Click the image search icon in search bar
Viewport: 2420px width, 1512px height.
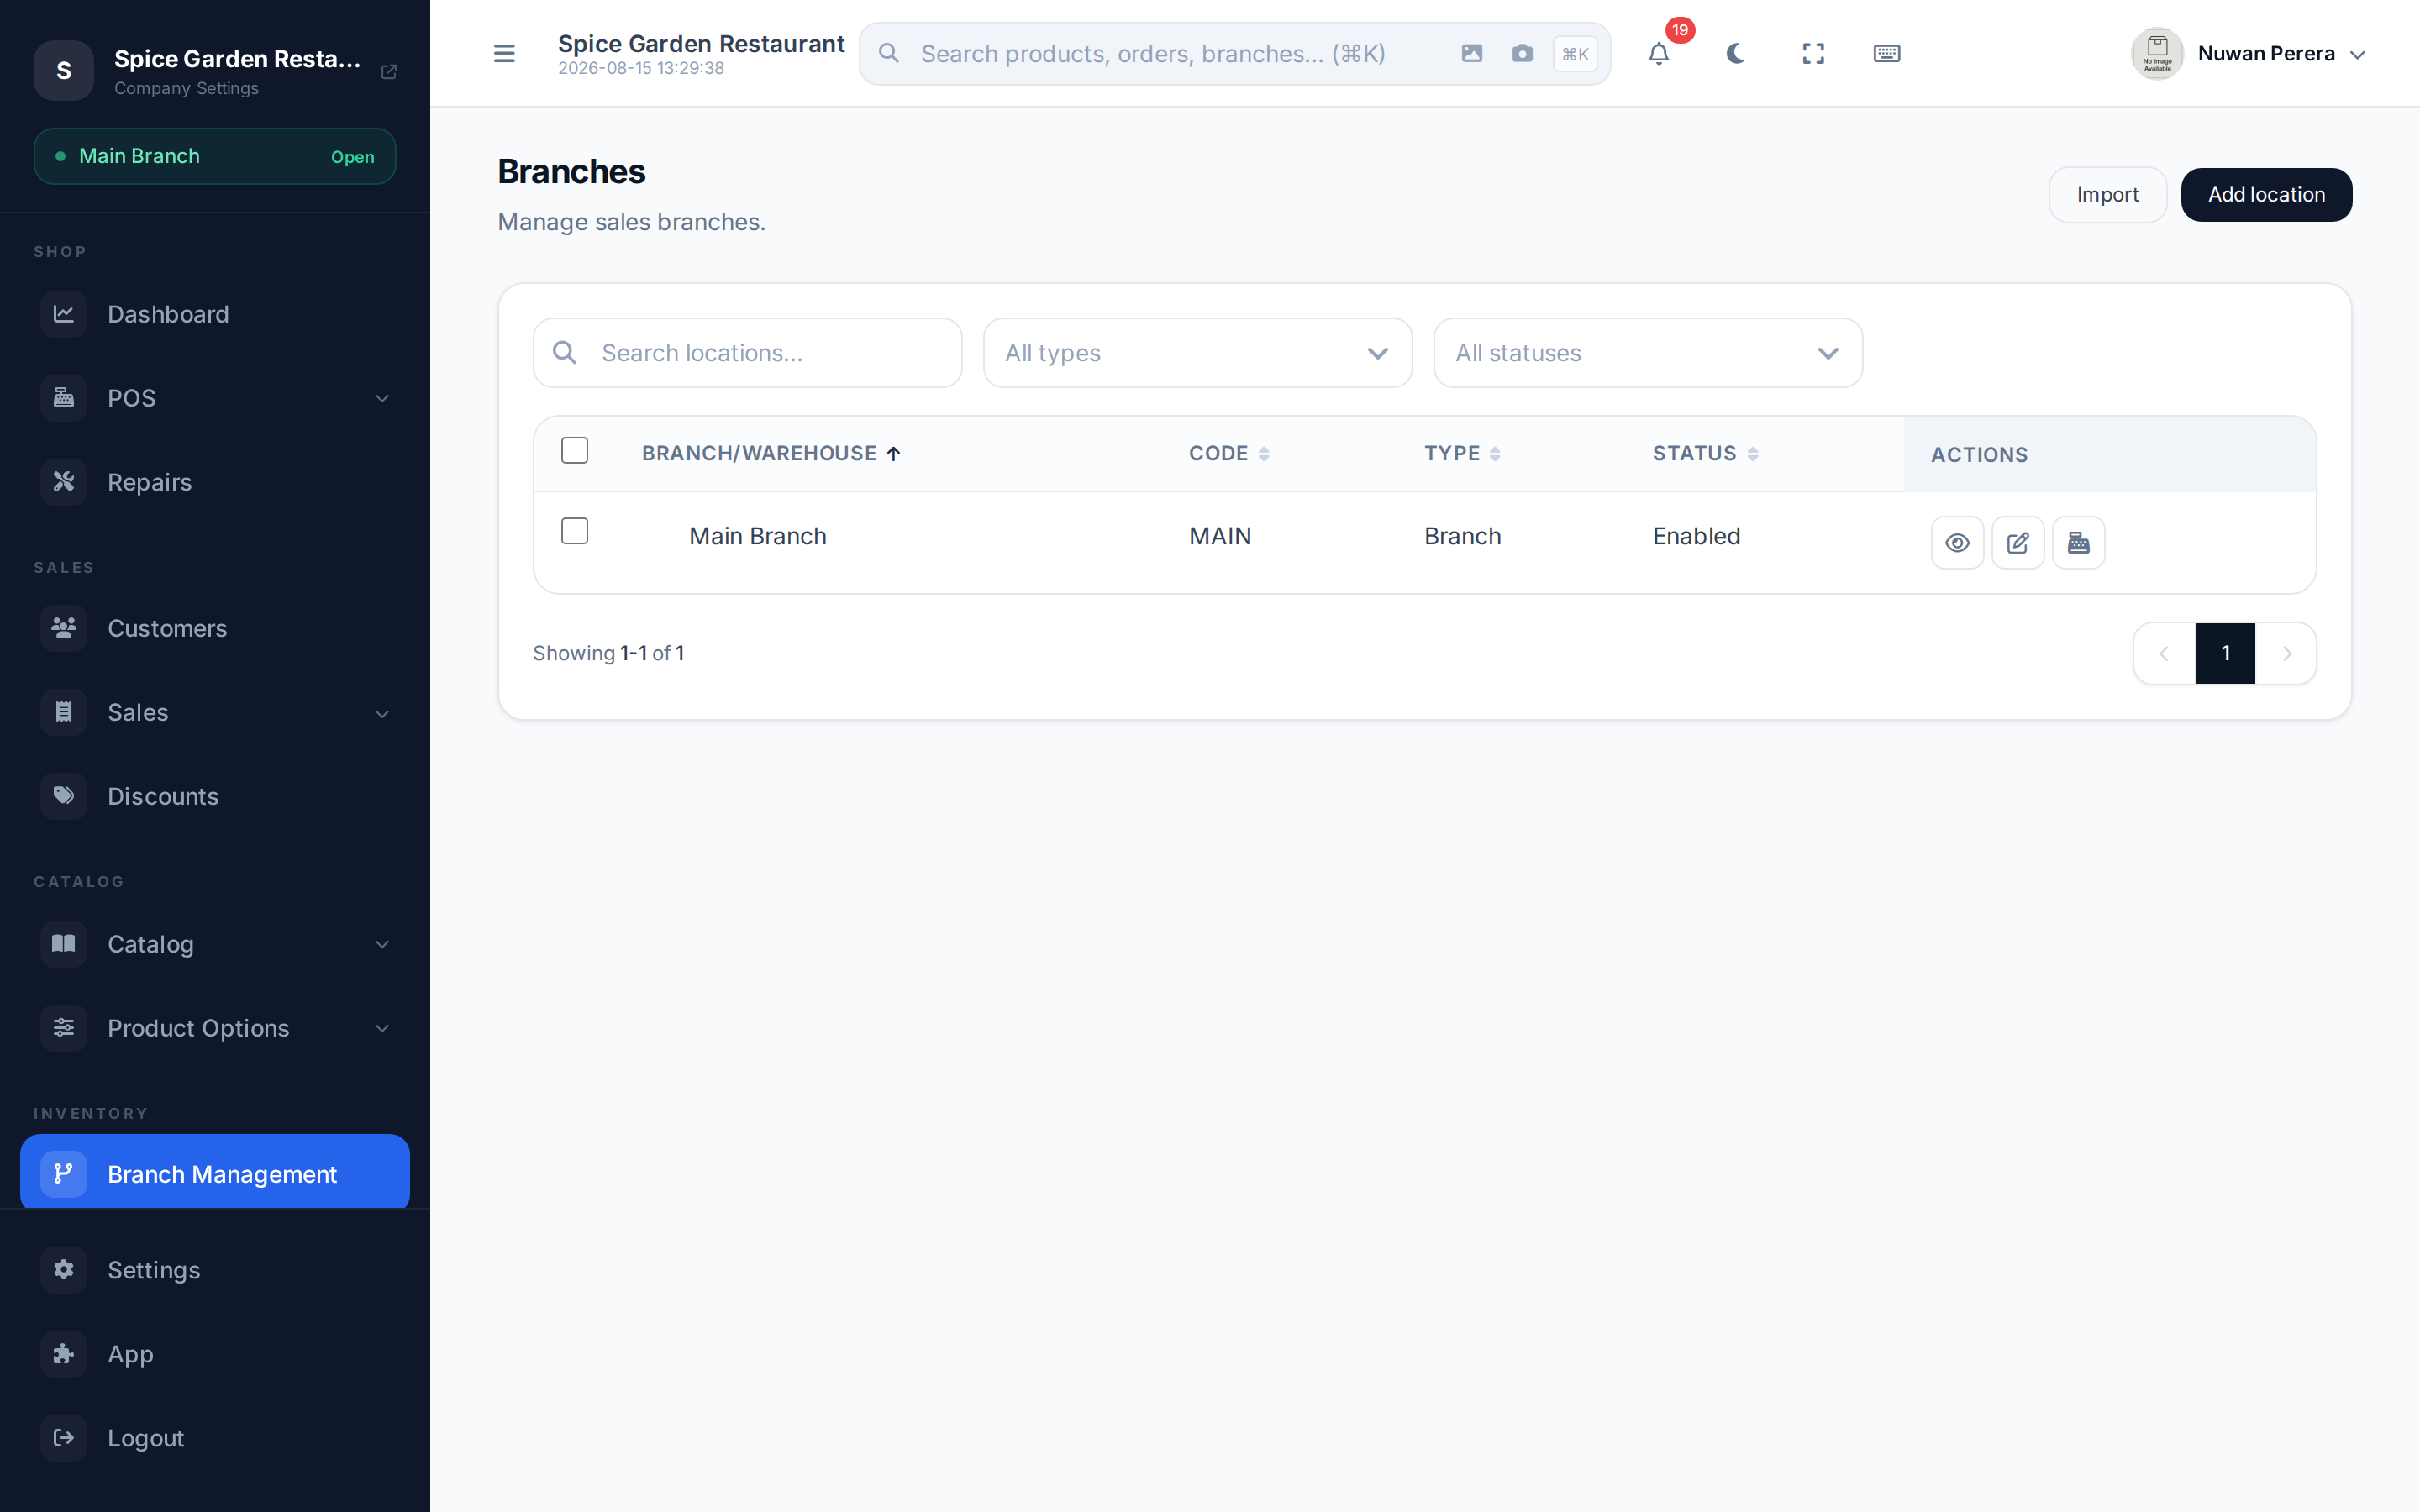(1472, 53)
